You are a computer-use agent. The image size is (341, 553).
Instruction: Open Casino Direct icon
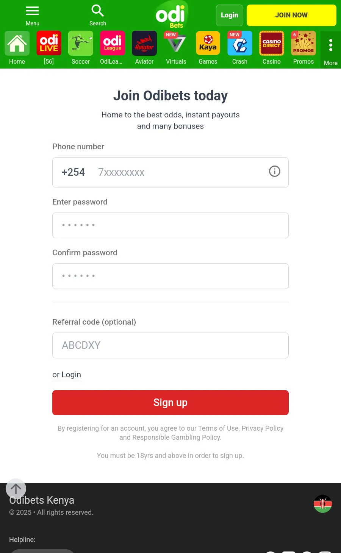click(272, 43)
